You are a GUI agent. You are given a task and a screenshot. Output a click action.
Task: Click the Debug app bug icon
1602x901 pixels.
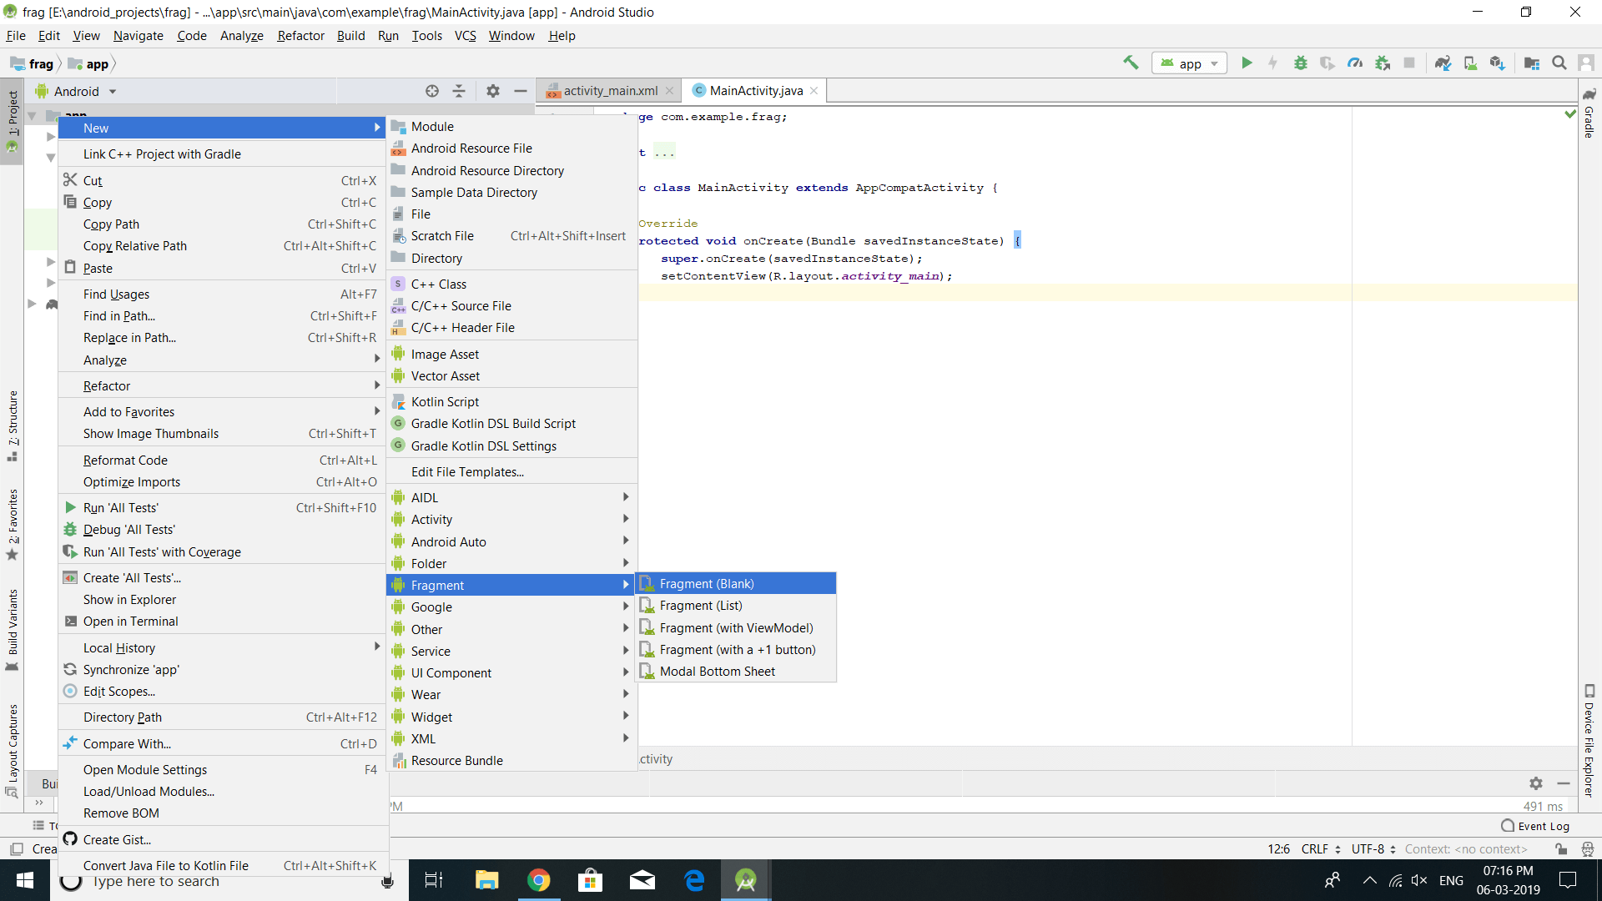(1300, 63)
